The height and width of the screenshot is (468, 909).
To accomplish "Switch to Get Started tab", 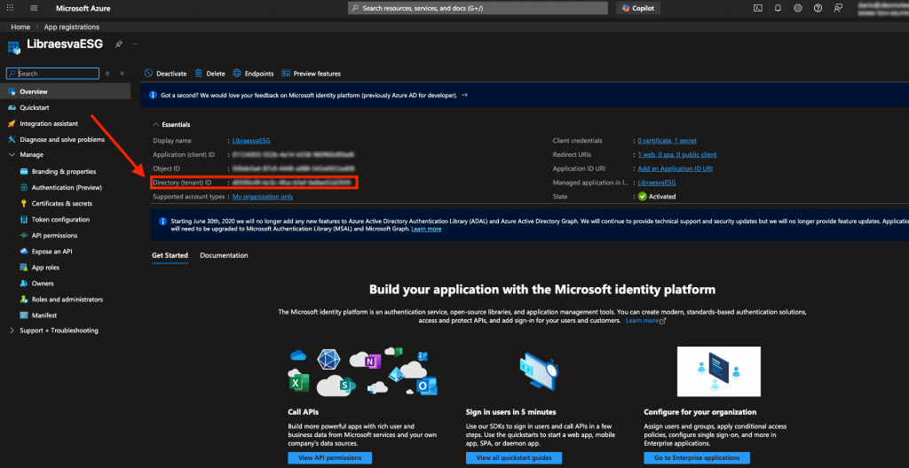I will pyautogui.click(x=170, y=255).
